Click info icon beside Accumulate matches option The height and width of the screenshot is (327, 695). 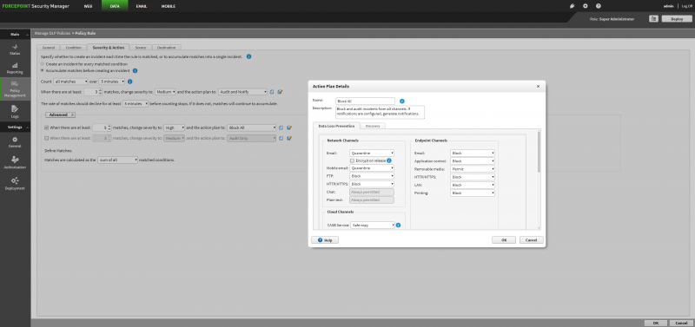(x=136, y=70)
